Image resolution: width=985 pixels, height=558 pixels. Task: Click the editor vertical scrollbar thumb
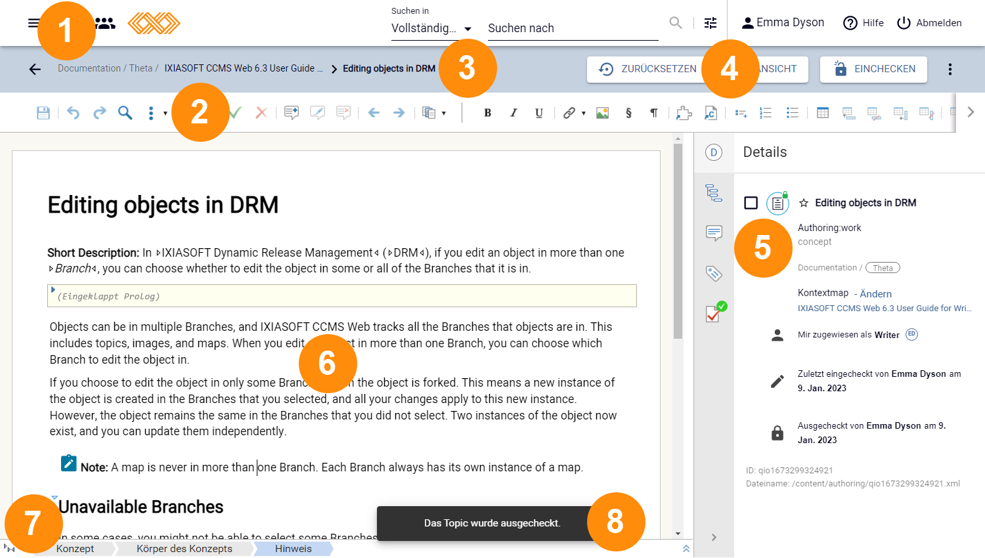click(678, 241)
